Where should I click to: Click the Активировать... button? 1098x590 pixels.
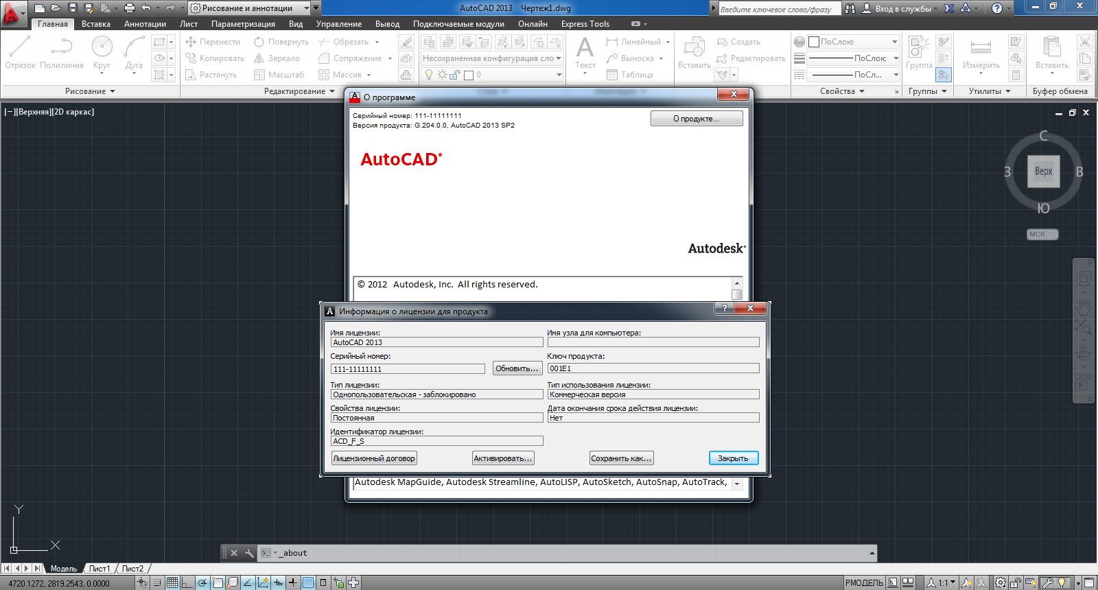[503, 458]
